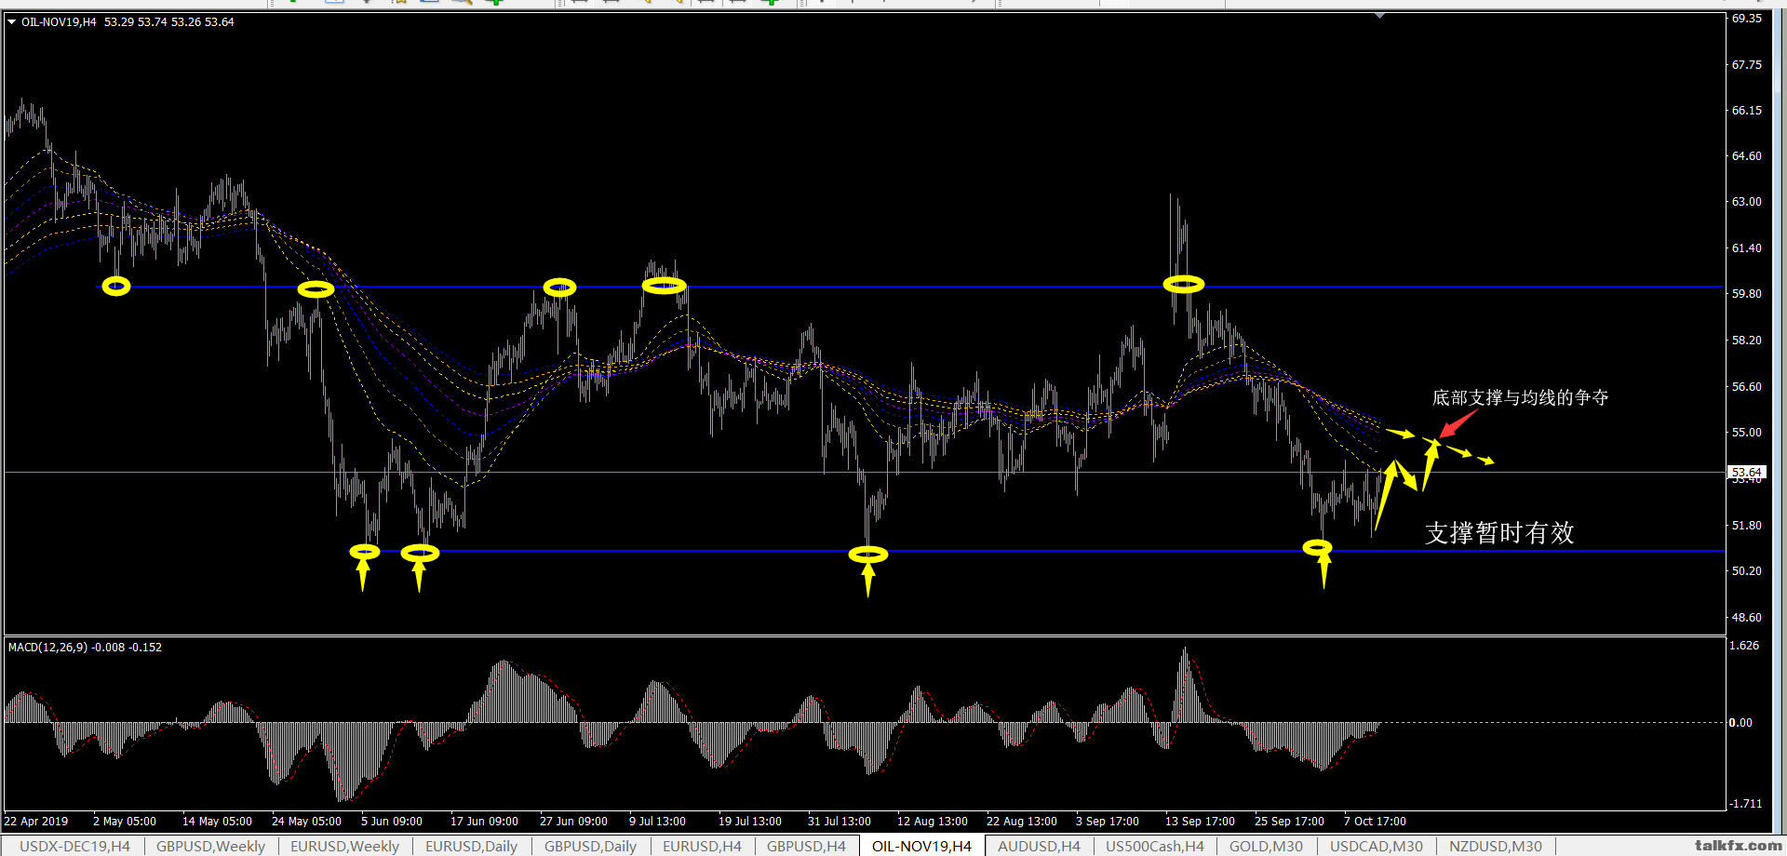The width and height of the screenshot is (1787, 856).
Task: Switch to the US500Cash,H4 tab
Action: click(1154, 846)
